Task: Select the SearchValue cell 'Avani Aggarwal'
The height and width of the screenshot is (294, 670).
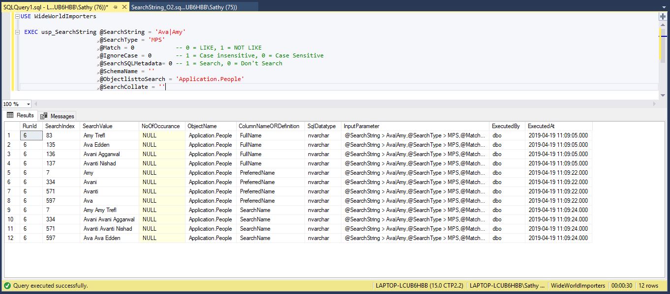Action: coord(109,154)
